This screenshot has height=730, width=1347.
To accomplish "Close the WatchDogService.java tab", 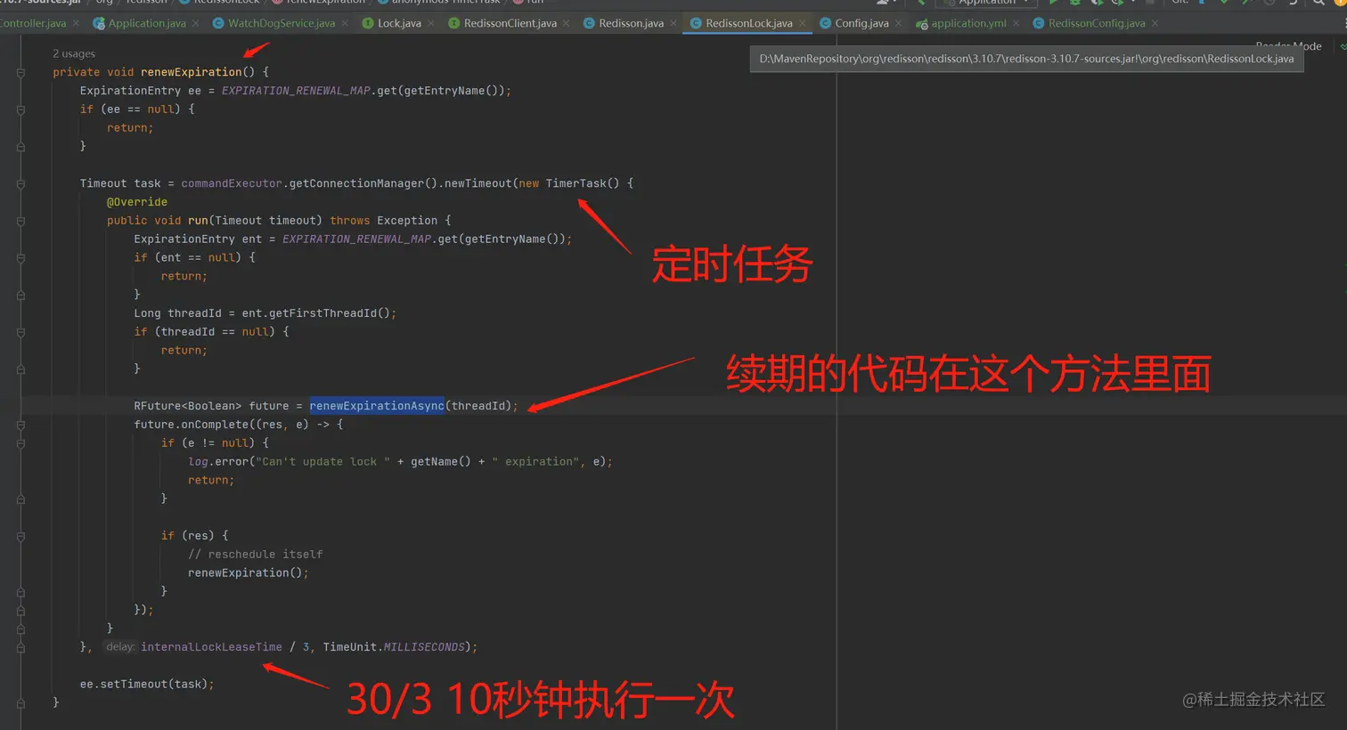I will pyautogui.click(x=346, y=23).
